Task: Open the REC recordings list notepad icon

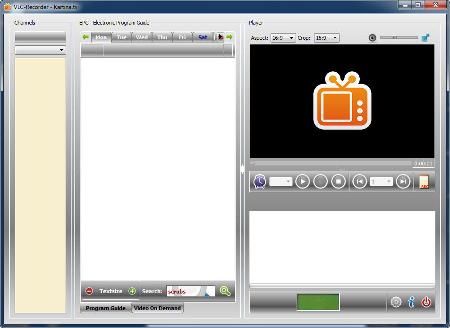Action: pyautogui.click(x=424, y=182)
